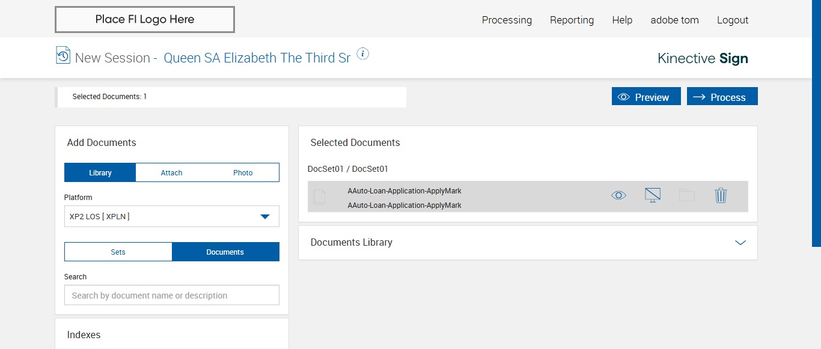Click the session history icon beside New Session
This screenshot has width=821, height=349.
click(x=63, y=55)
